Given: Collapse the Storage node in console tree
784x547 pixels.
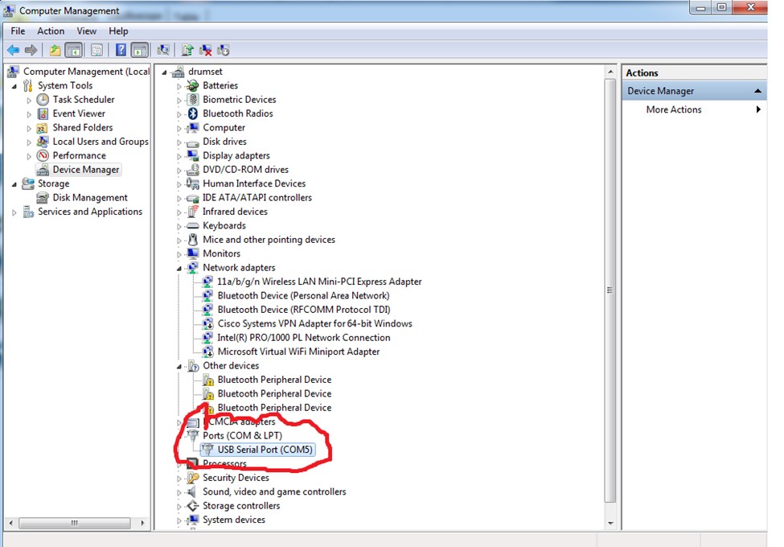Looking at the screenshot, I should 14,184.
